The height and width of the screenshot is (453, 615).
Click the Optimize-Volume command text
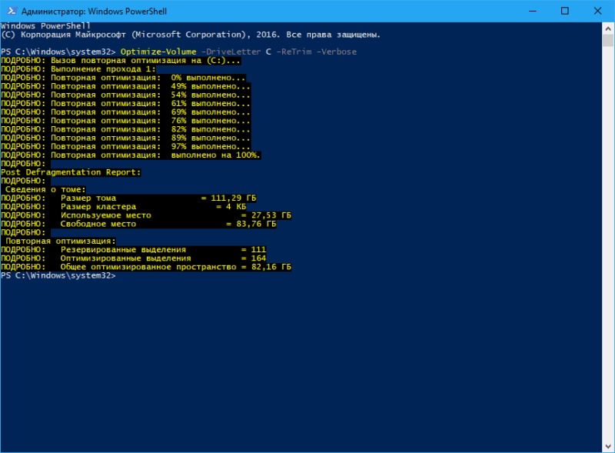tap(158, 52)
